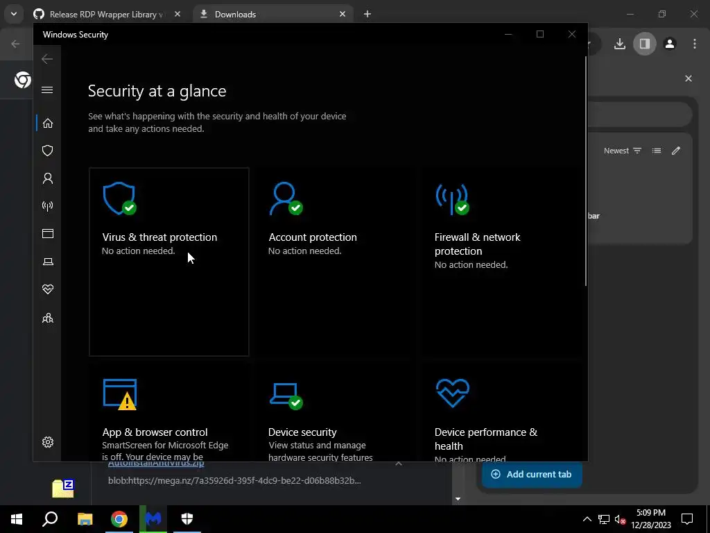
Task: Open App & browser control sidebar icon
Action: 48,233
